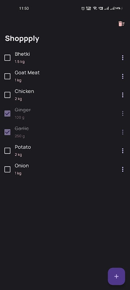The width and height of the screenshot is (130, 290).
Task: Tap the delete checked items trash icon
Action: coord(121,24)
